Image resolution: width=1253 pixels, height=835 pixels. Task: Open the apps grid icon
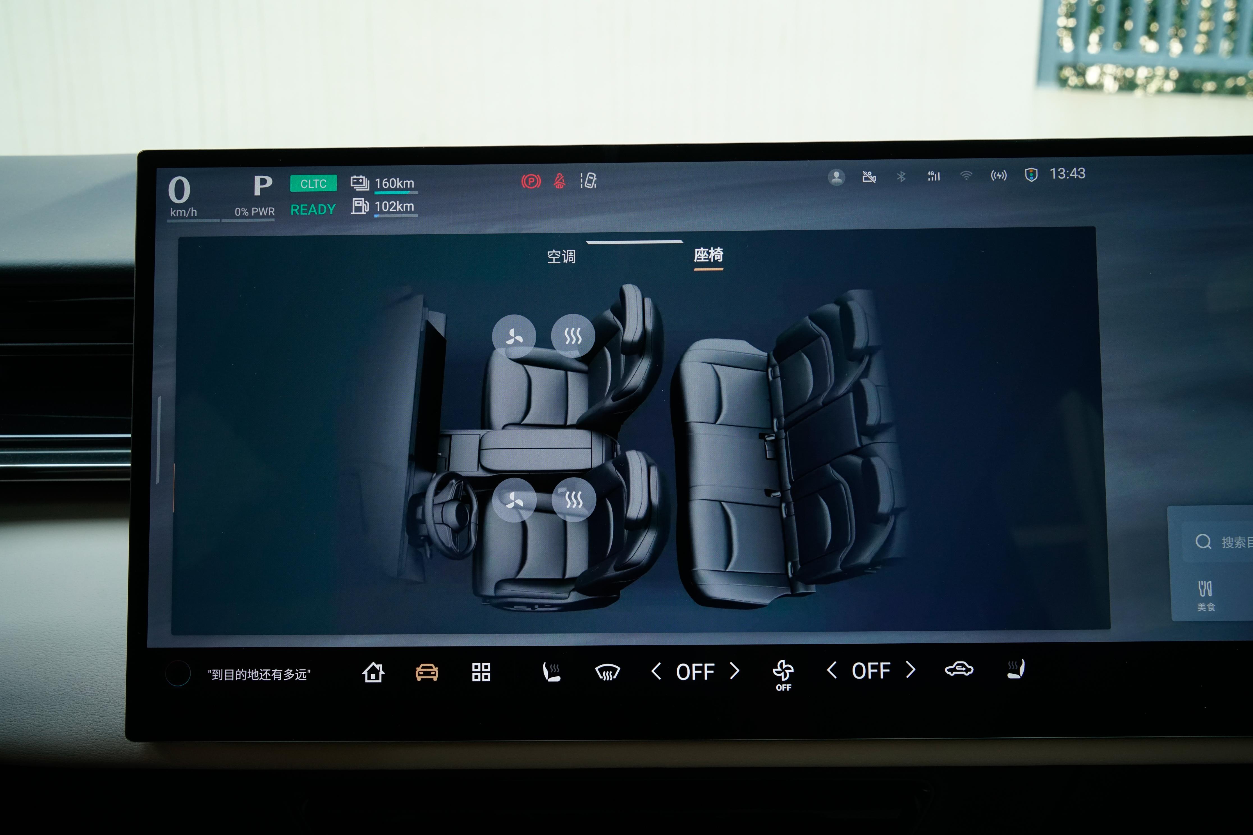(481, 672)
